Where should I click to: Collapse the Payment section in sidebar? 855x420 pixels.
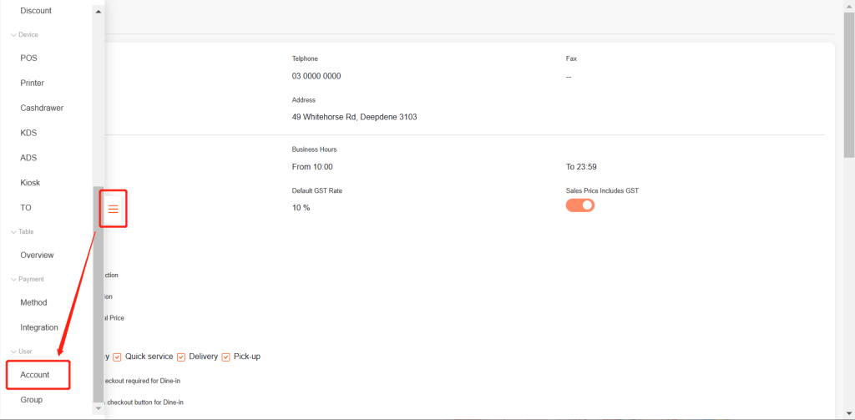pos(13,280)
